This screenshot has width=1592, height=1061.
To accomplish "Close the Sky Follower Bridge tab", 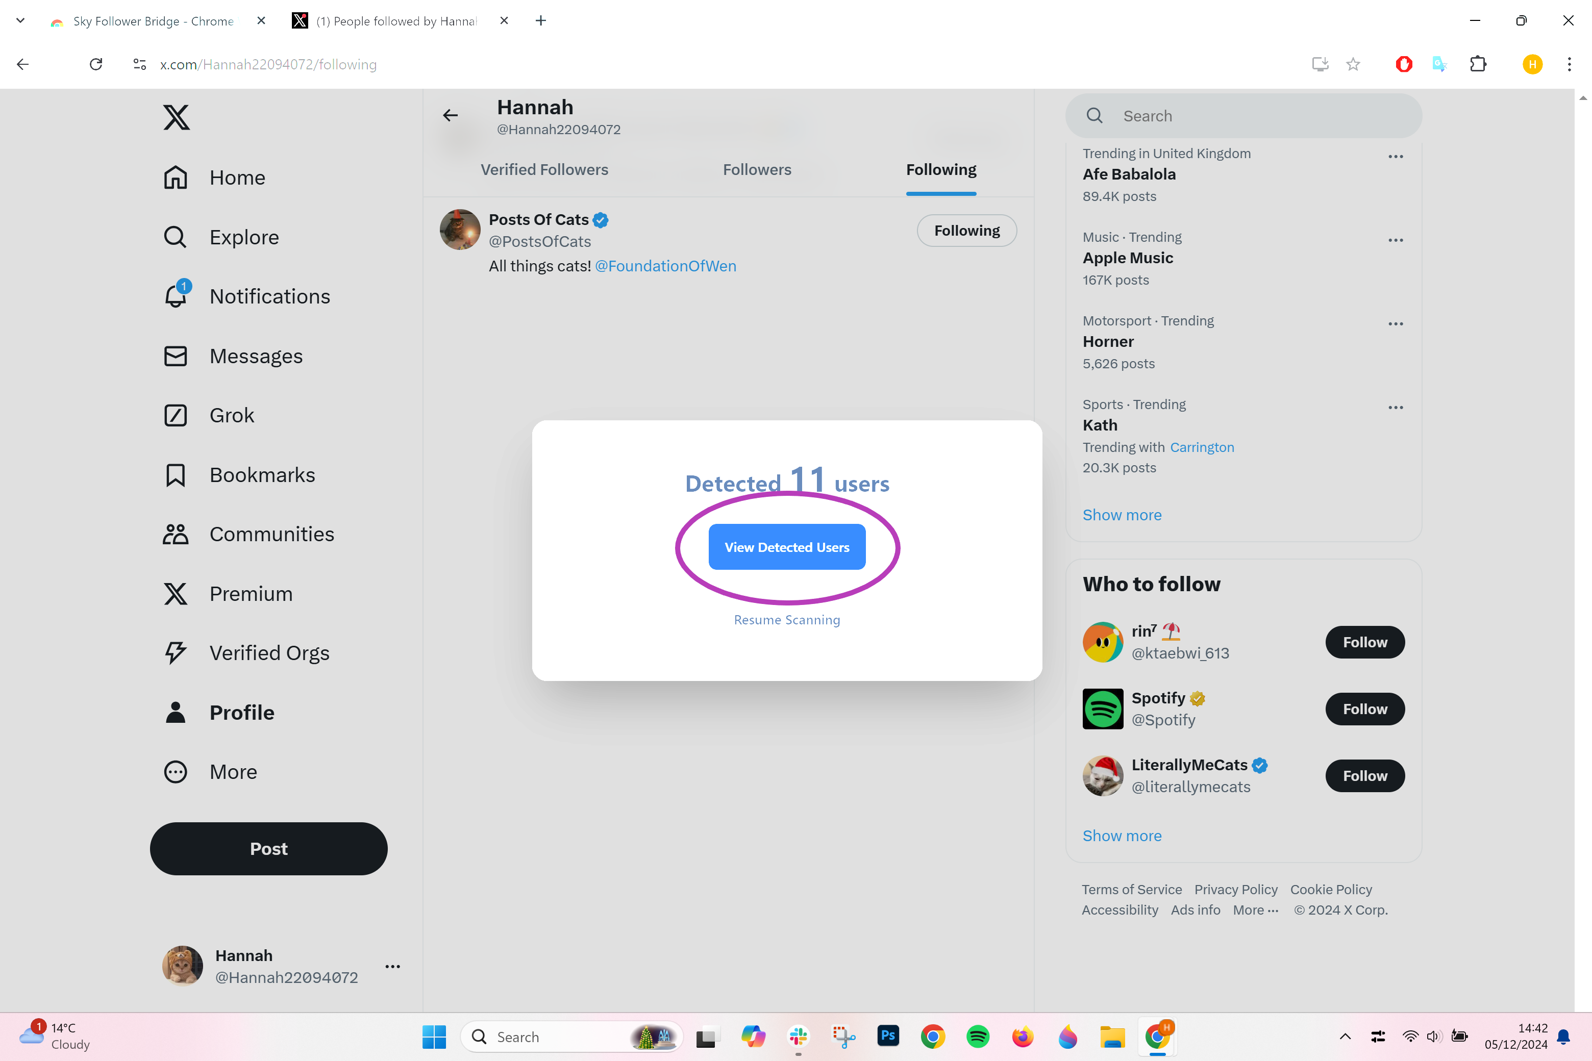I will click(x=261, y=21).
